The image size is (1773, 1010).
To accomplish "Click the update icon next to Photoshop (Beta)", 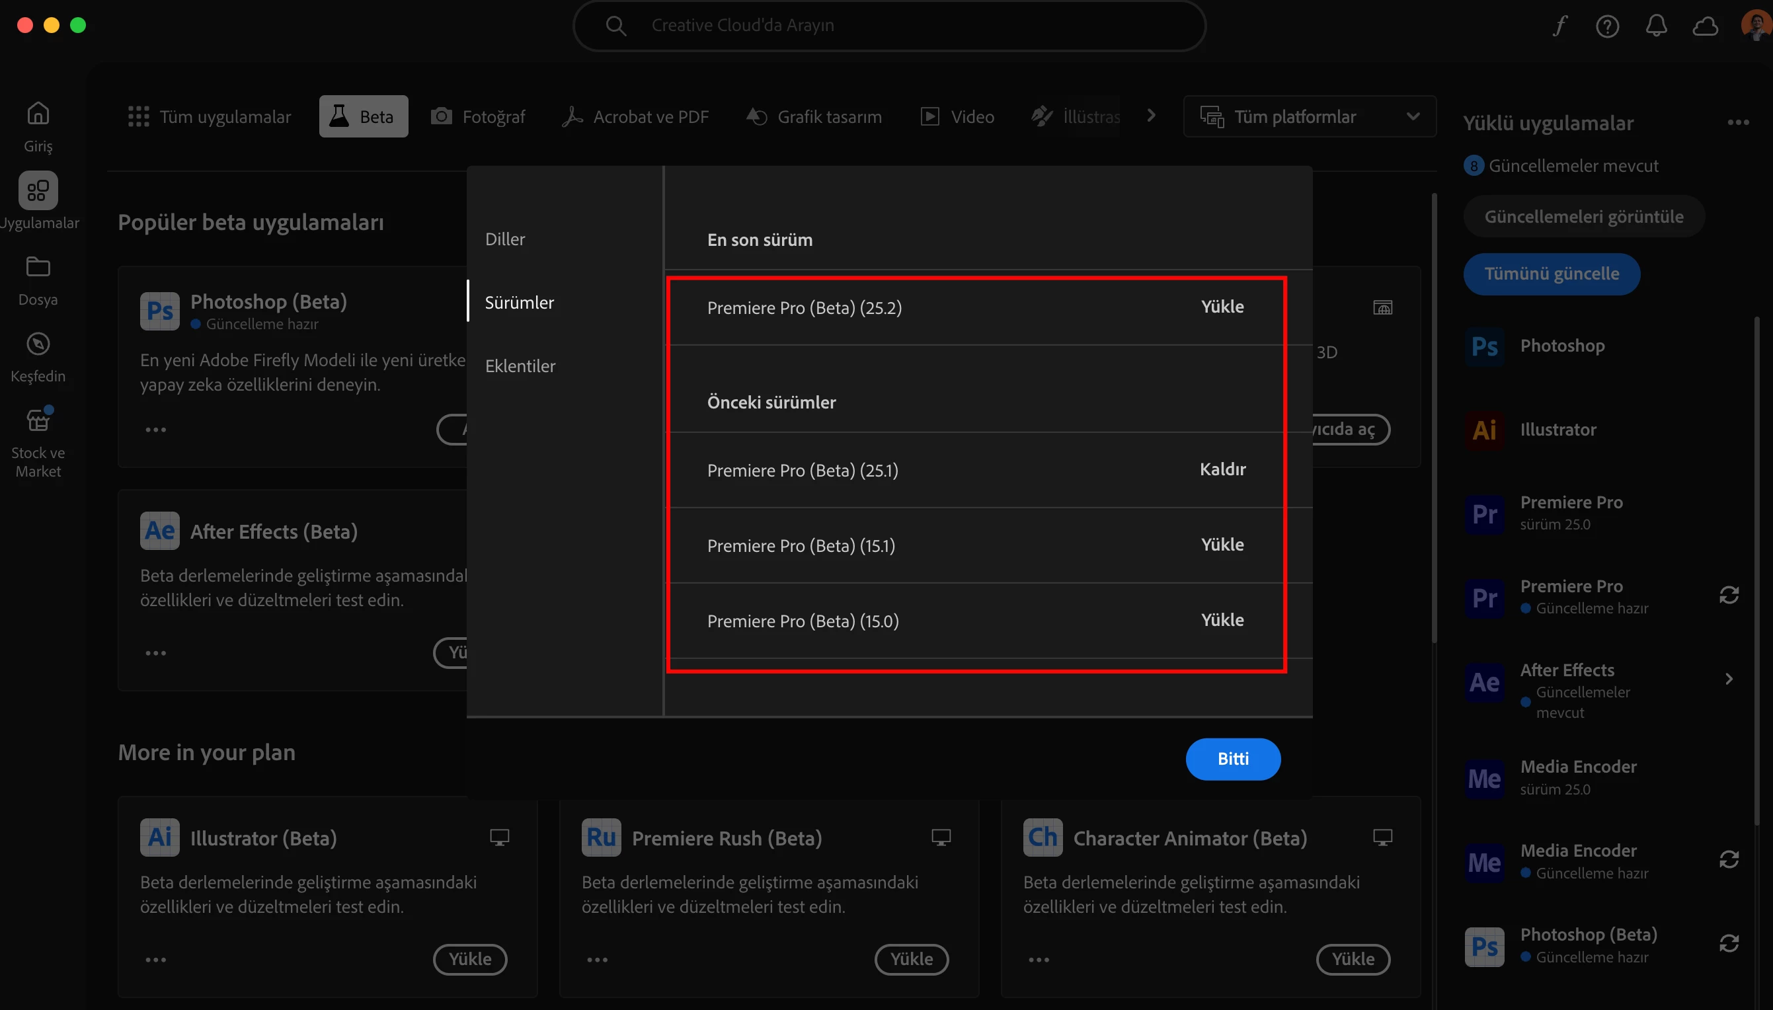I will click(x=1729, y=943).
